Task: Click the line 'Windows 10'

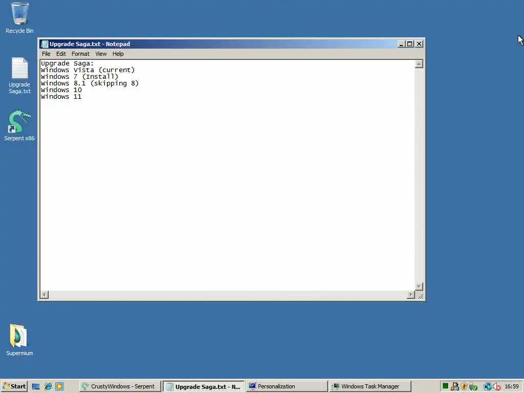Action: pos(61,90)
